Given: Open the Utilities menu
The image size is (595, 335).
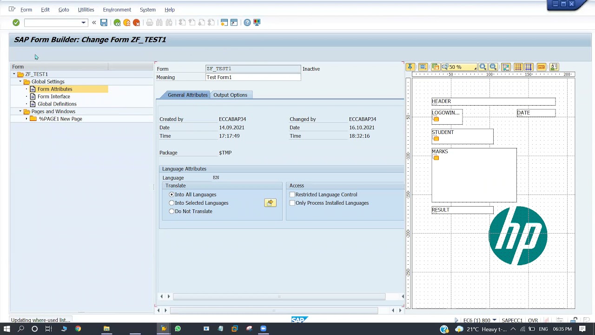Looking at the screenshot, I should [86, 9].
